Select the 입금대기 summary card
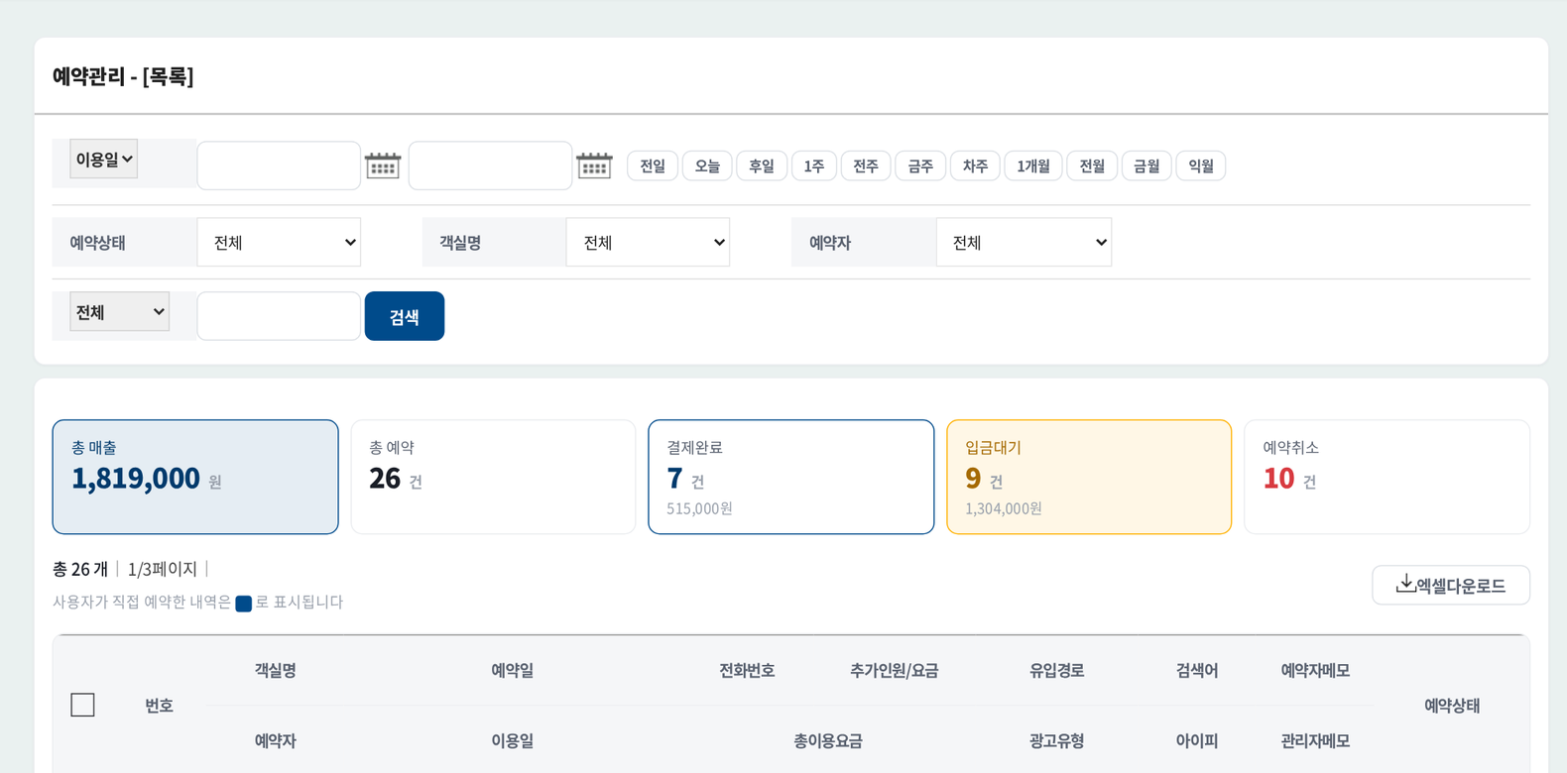The image size is (1567, 773). click(1089, 477)
